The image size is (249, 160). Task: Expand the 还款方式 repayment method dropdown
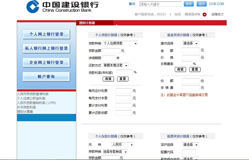[115, 65]
